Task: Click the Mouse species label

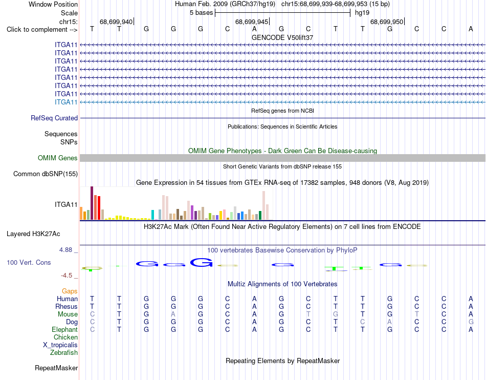Action: (68, 314)
